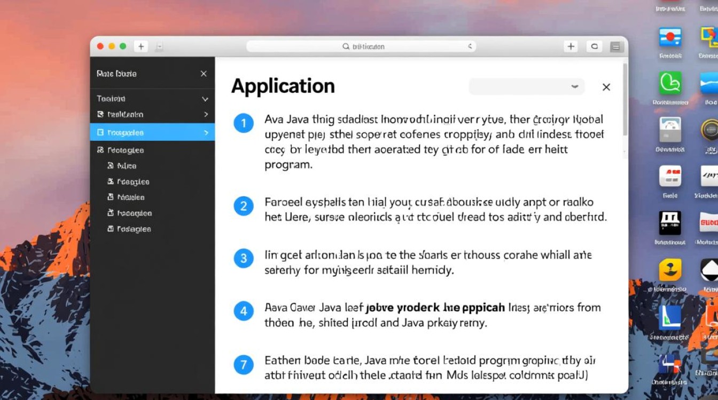Click the new tab plus button beside traffic lights
This screenshot has height=400, width=718.
[x=141, y=46]
